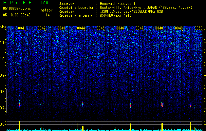Viewport: 206px width, 131px height.
Task: Click the 0341 time marker
Action: coord(22,28)
